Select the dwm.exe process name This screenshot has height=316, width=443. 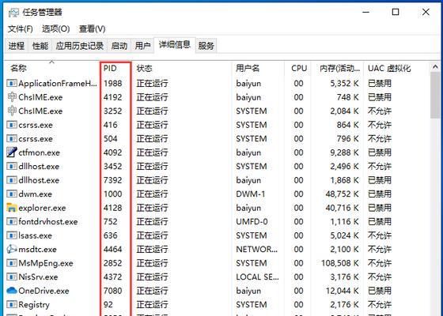coord(36,194)
